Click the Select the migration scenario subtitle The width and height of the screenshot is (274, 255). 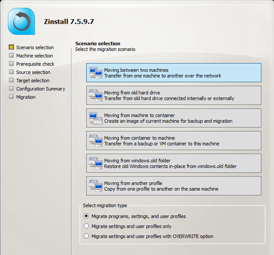coord(105,49)
